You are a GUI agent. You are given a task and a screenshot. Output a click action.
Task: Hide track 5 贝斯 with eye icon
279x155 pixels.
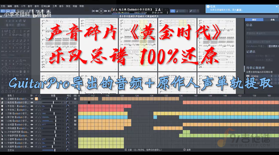32,113
